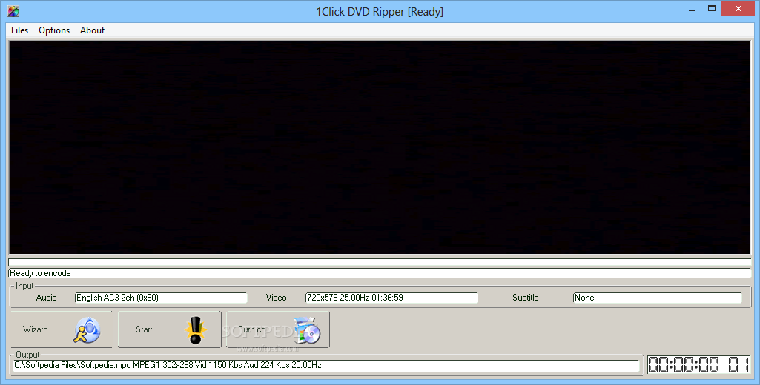Close the 1Click DVD Ripper window
The height and width of the screenshot is (385, 760).
pos(738,9)
